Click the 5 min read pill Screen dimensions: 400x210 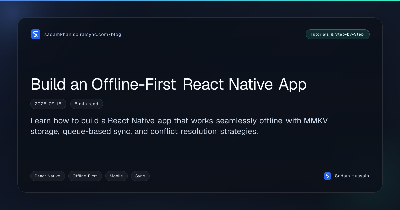coord(86,104)
